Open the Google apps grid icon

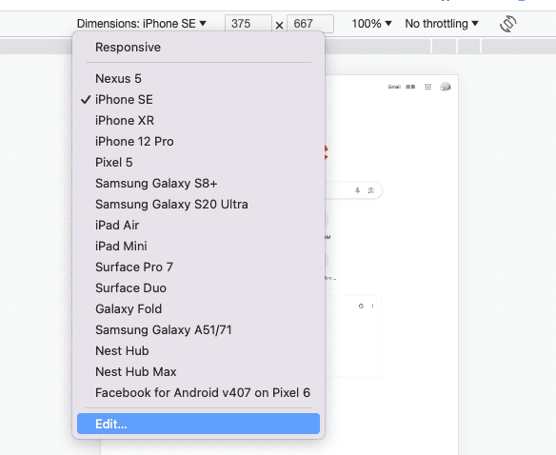pyautogui.click(x=428, y=87)
